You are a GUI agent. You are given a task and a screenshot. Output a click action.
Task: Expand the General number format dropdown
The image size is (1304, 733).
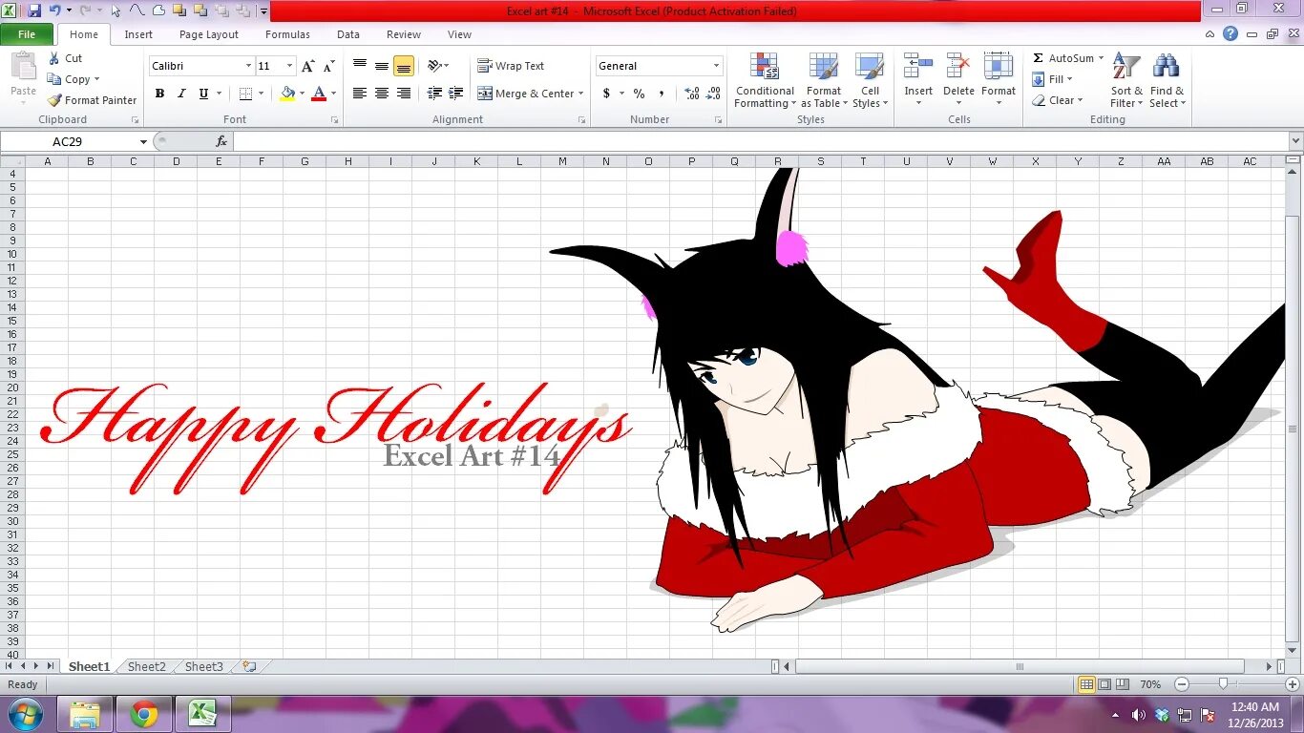pos(716,66)
